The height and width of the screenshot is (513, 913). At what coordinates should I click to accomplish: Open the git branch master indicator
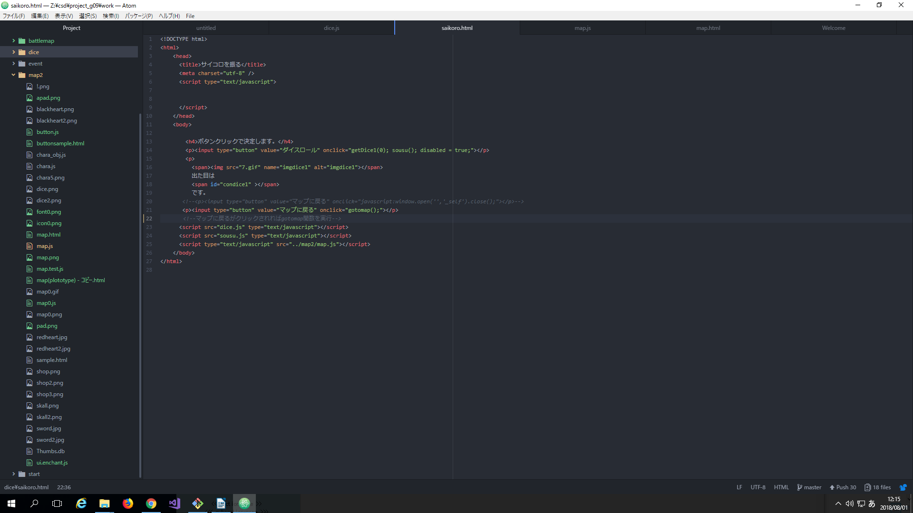tap(809, 487)
